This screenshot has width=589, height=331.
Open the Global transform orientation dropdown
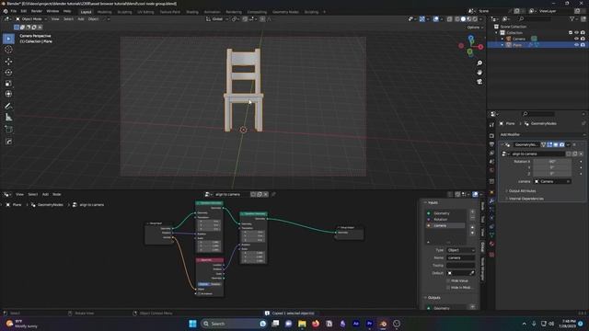point(217,18)
